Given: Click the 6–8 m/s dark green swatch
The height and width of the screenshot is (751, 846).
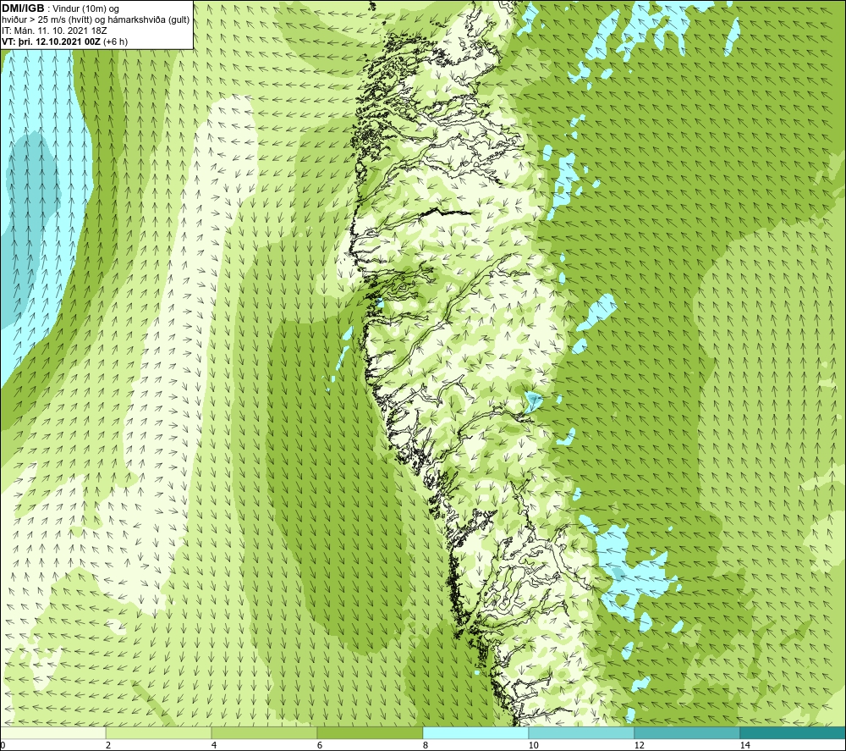Looking at the screenshot, I should tap(371, 732).
